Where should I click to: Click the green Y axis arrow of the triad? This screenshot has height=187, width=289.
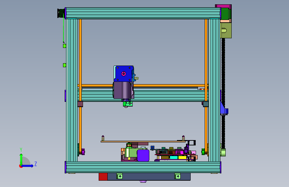21,159
